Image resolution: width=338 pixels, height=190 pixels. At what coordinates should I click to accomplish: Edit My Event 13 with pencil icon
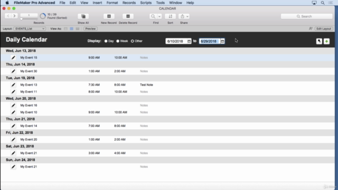pyautogui.click(x=13, y=84)
